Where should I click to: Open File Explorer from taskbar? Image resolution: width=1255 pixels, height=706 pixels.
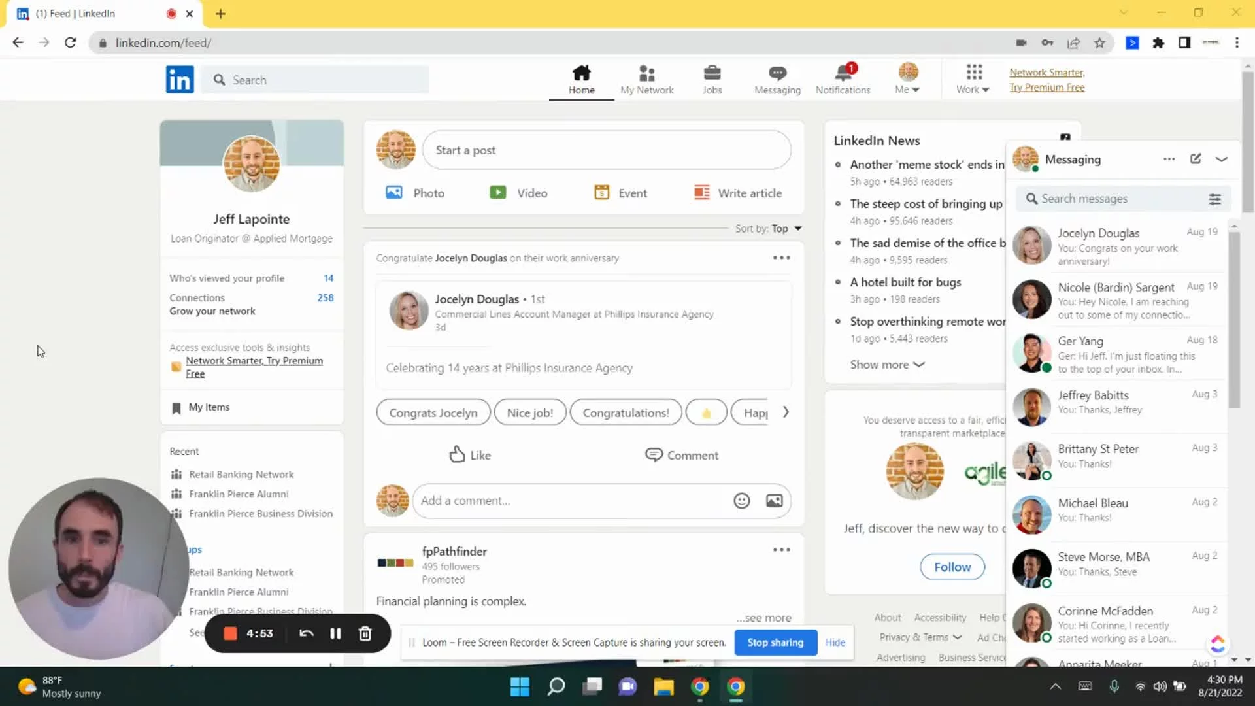[663, 686]
